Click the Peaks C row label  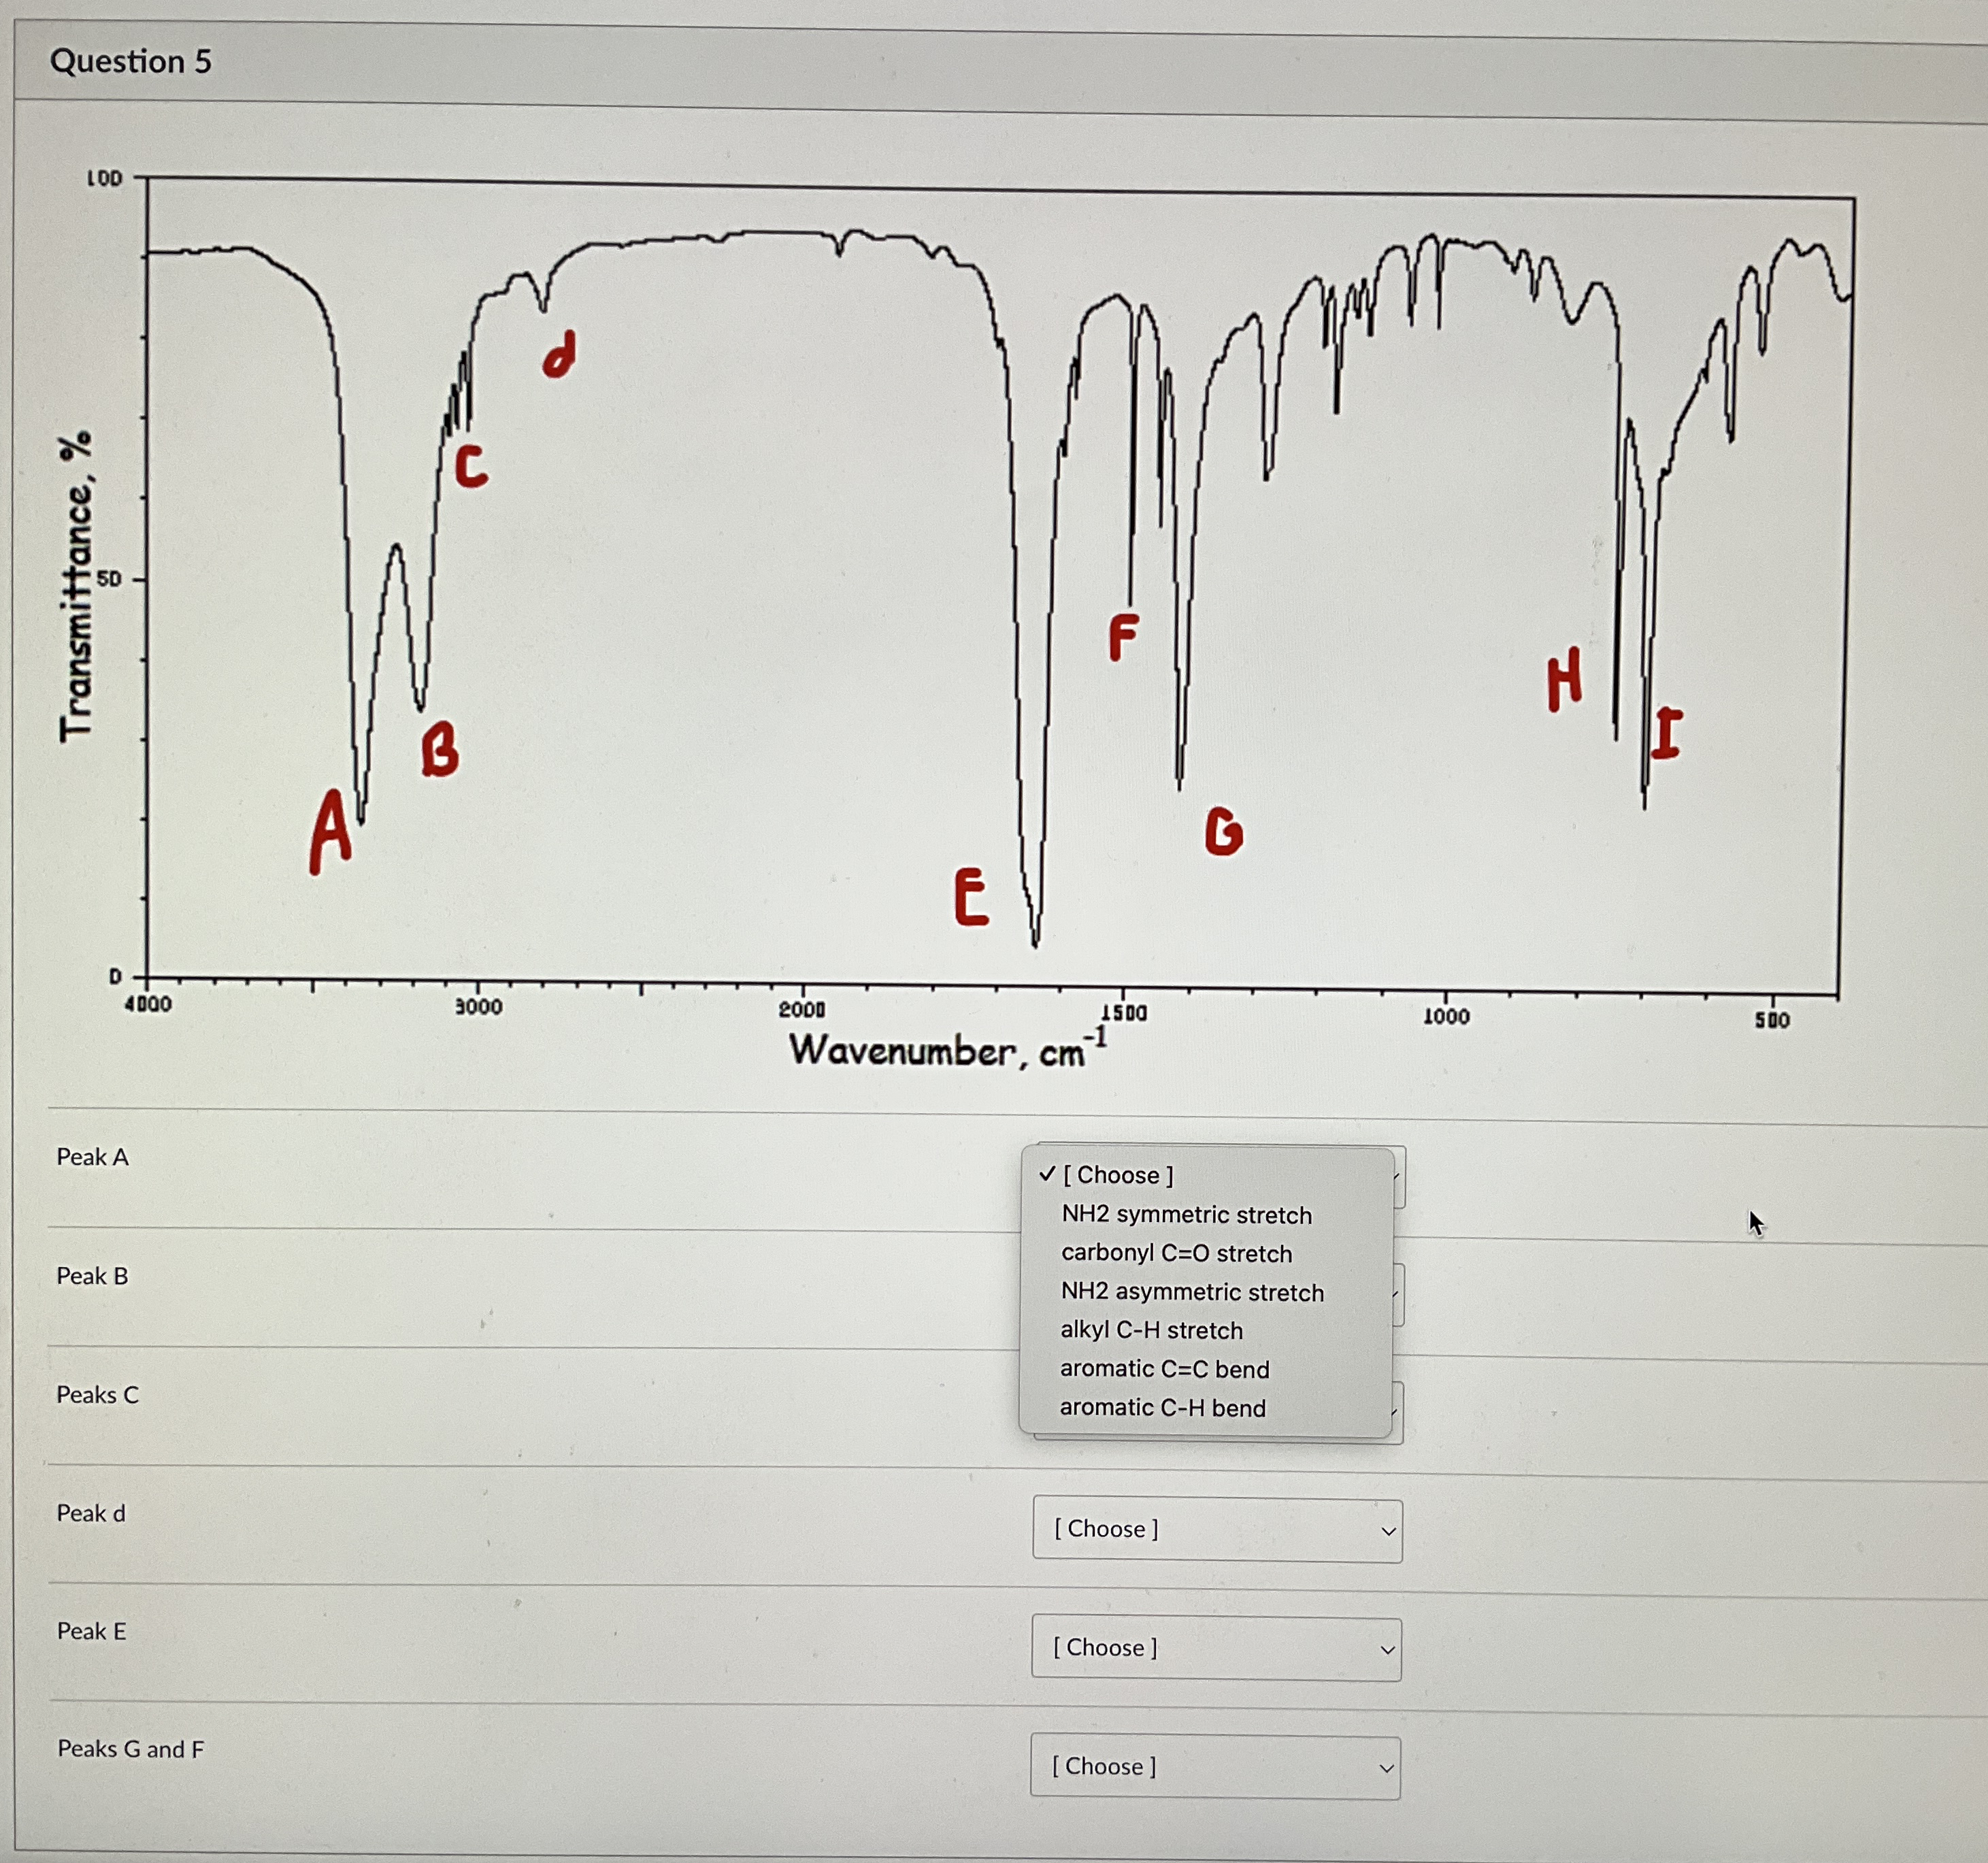coord(97,1395)
